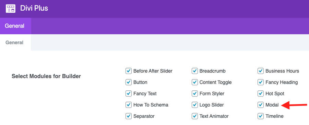Open the General tab in purple bar
This screenshot has width=309, height=125.
click(15, 26)
